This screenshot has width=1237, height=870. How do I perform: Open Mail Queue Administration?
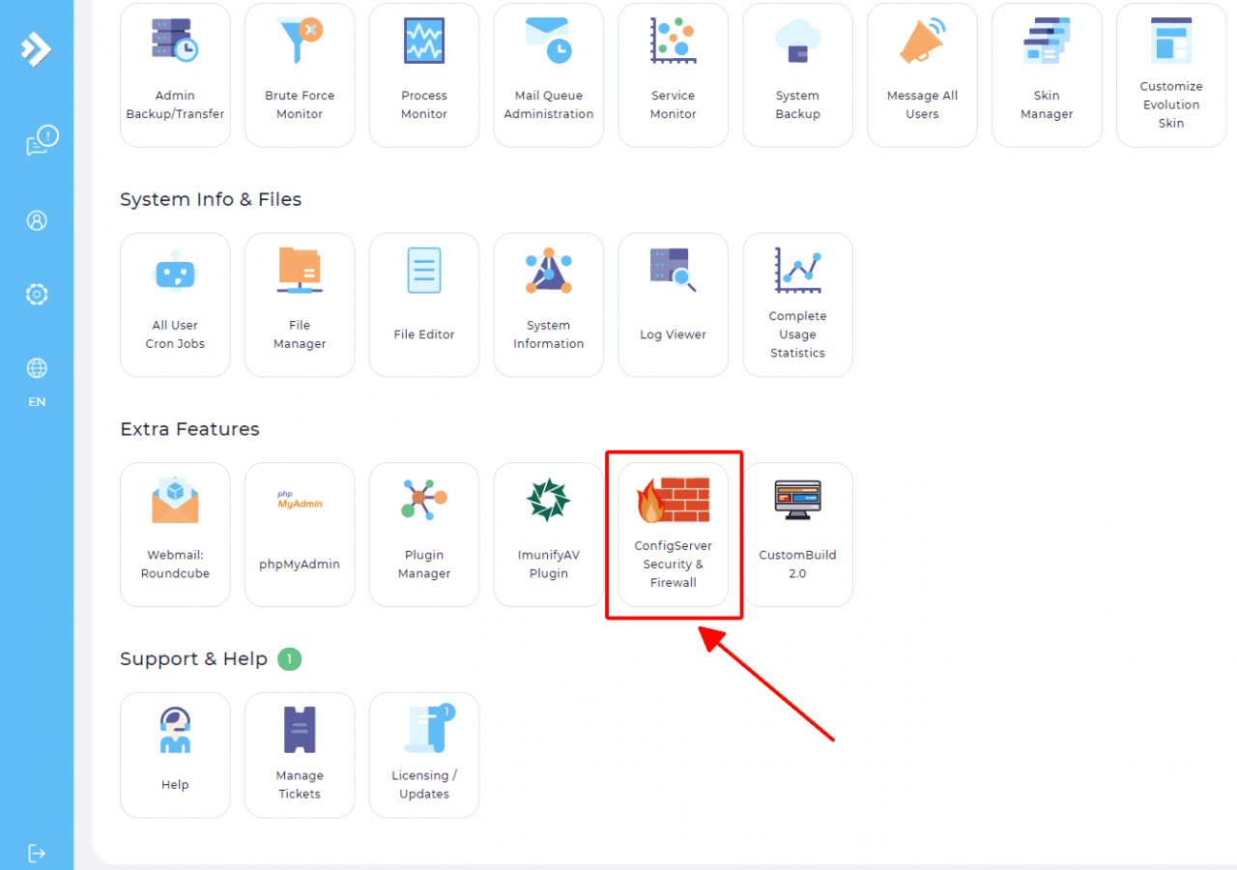click(x=548, y=74)
